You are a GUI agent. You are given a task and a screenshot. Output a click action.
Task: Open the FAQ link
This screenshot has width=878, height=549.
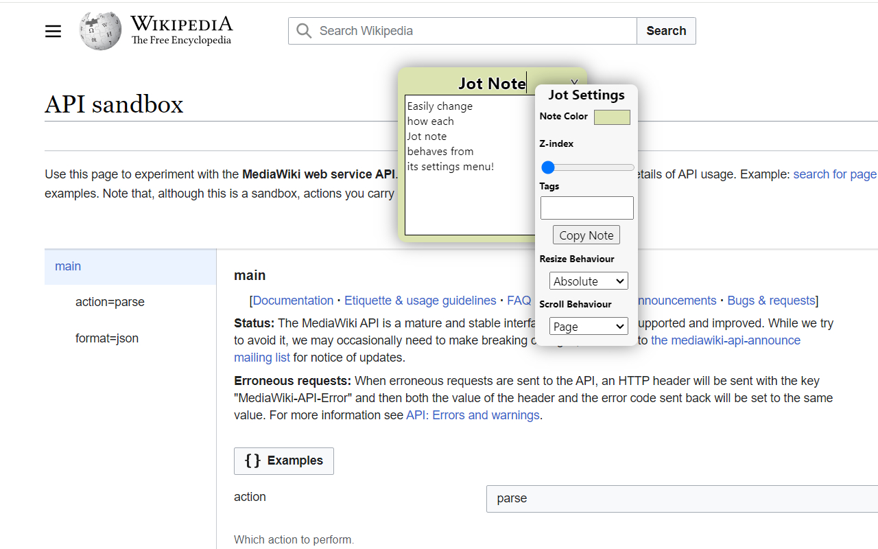[519, 300]
